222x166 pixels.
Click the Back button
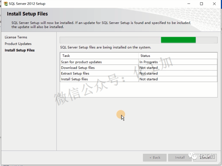[x=155, y=158]
